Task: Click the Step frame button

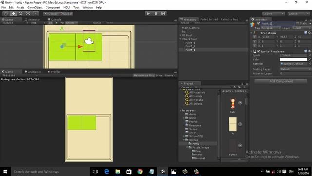Action: (x=163, y=14)
